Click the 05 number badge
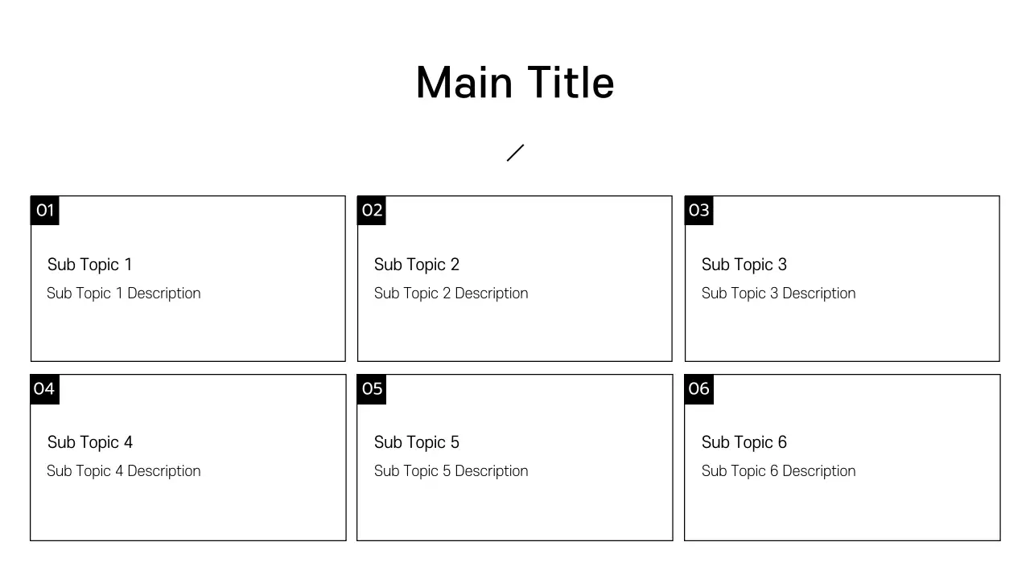The width and height of the screenshot is (1030, 579). click(x=372, y=389)
